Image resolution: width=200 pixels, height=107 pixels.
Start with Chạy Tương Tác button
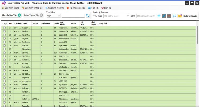pyautogui.click(x=11, y=15)
